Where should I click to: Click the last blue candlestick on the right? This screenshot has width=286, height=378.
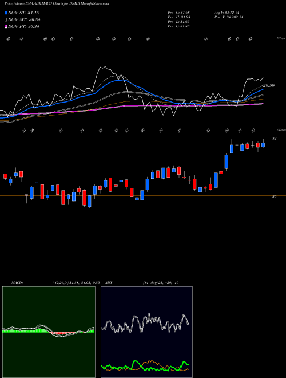coord(263,144)
